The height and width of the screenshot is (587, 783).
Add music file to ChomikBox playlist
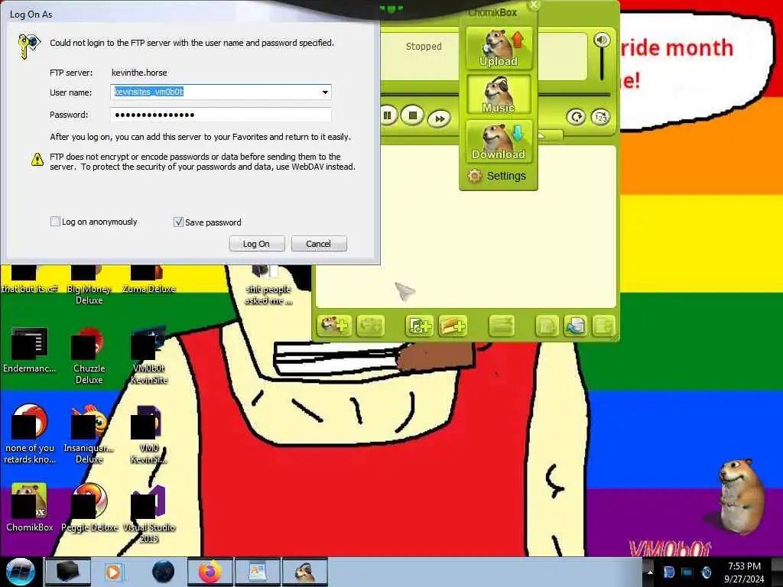419,326
